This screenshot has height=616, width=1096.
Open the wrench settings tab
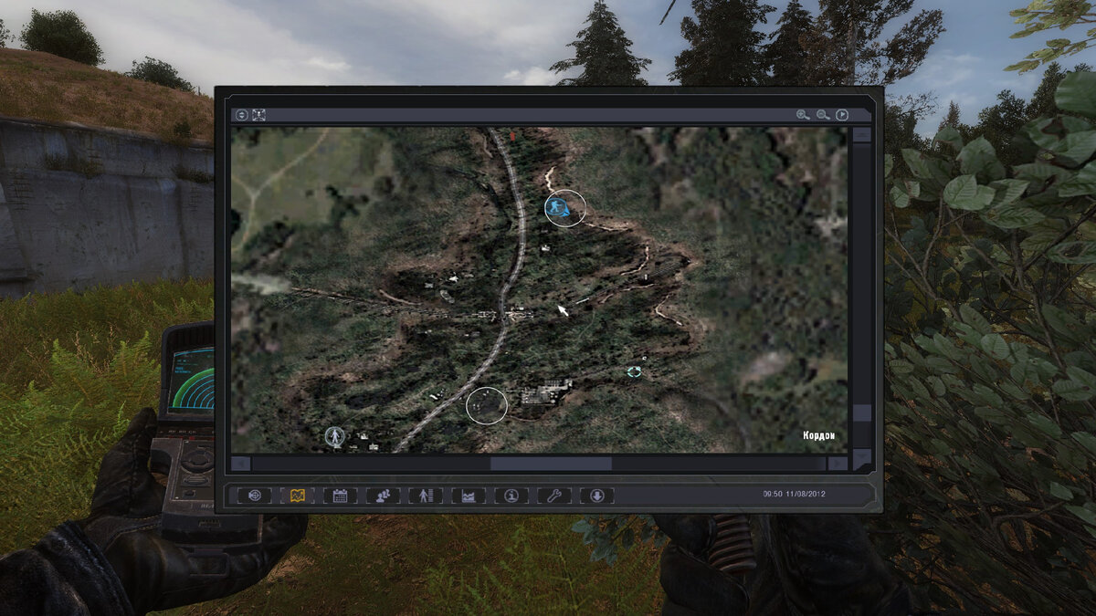click(553, 496)
